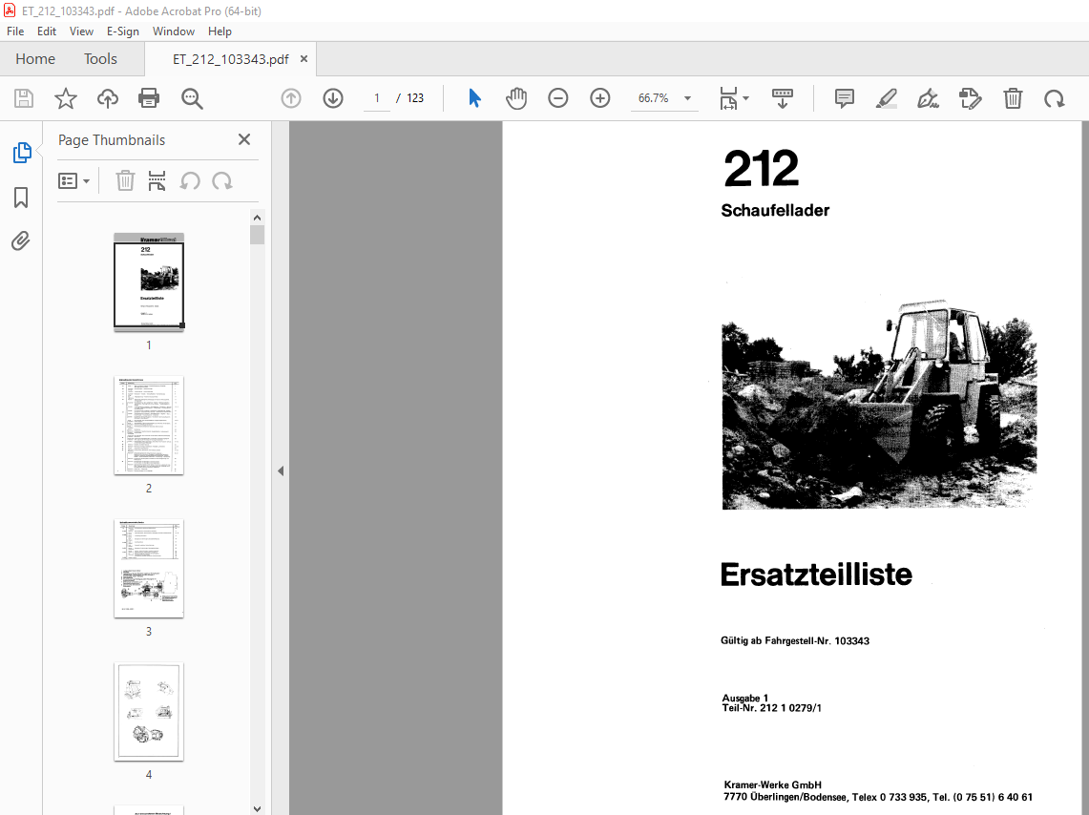The width and height of the screenshot is (1089, 815).
Task: Close the Page Thumbnails panel
Action: point(243,139)
